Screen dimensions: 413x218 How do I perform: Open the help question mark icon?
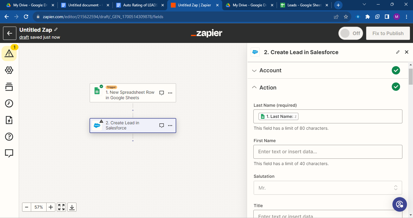[x=9, y=137]
